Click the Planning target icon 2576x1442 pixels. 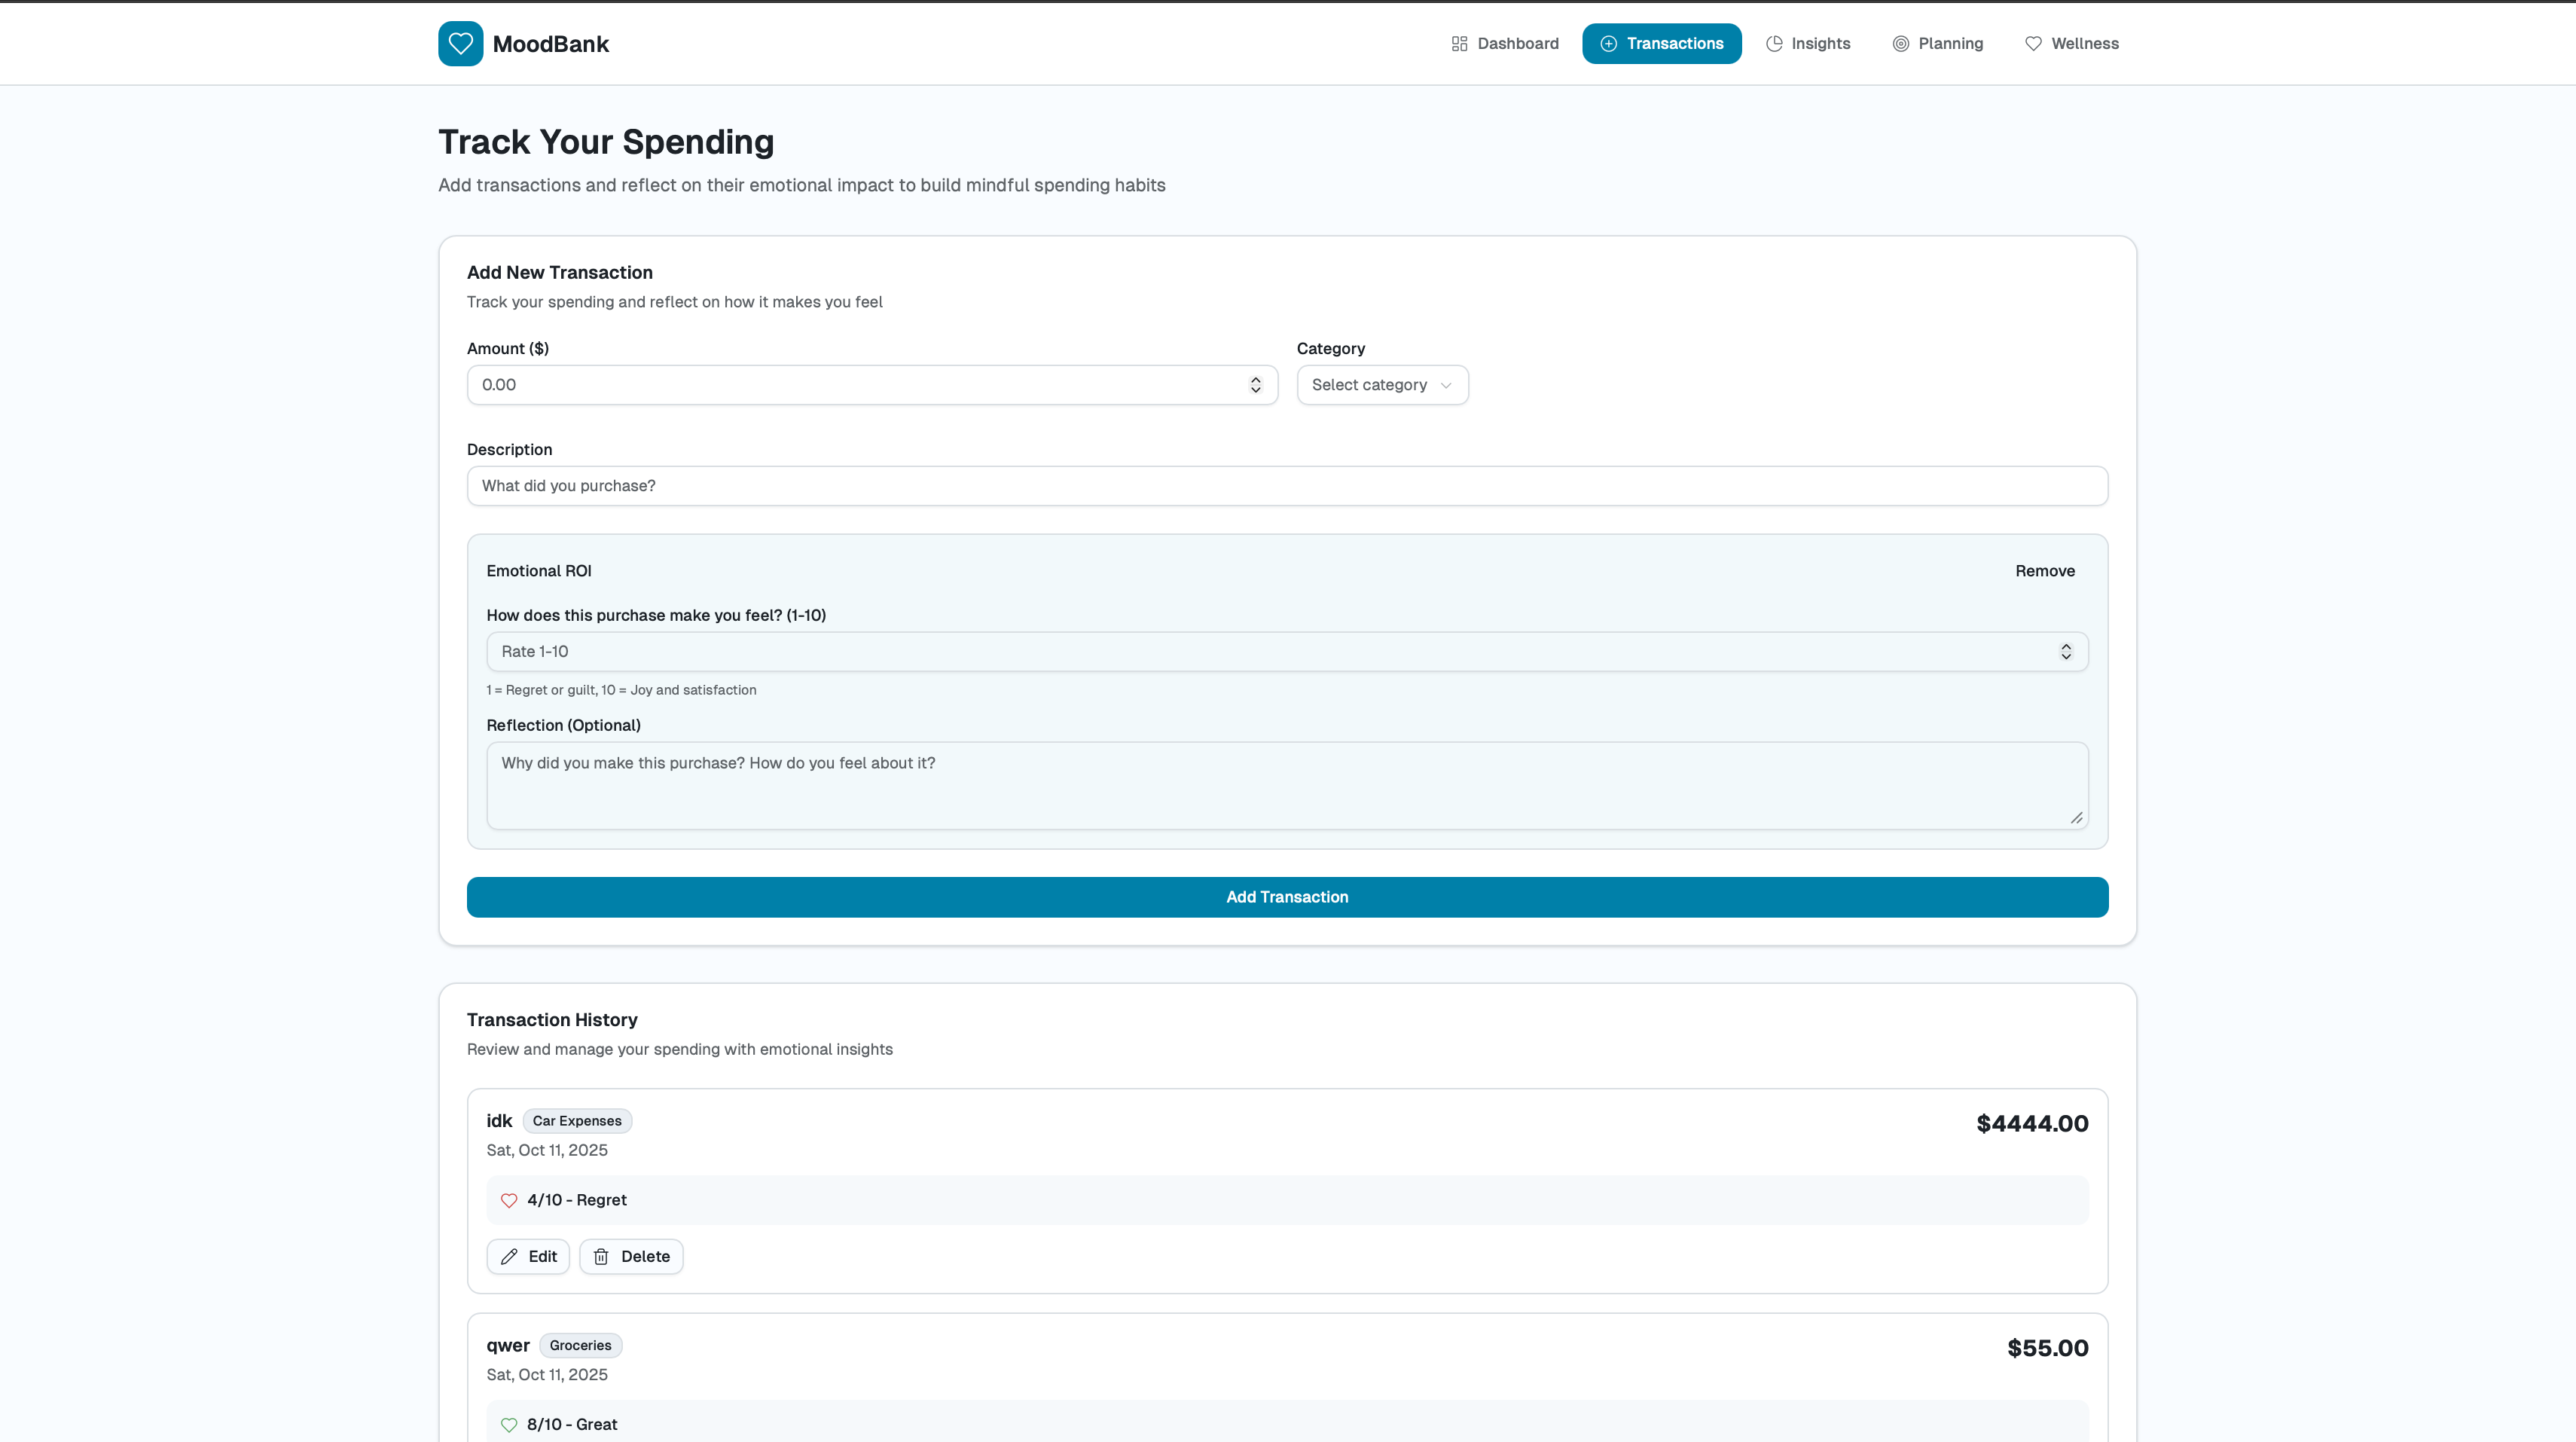pos(1900,44)
